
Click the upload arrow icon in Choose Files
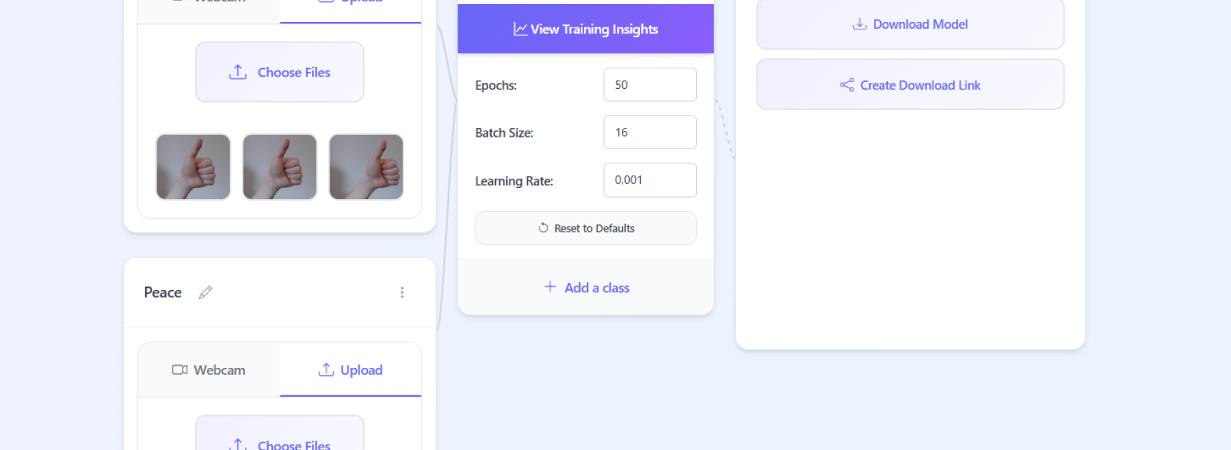[238, 72]
